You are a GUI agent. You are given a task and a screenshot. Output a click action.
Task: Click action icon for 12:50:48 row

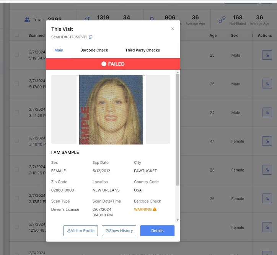(x=267, y=227)
